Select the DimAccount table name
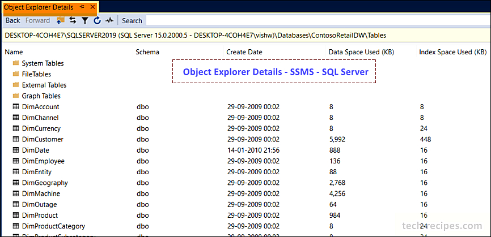 click(x=40, y=107)
